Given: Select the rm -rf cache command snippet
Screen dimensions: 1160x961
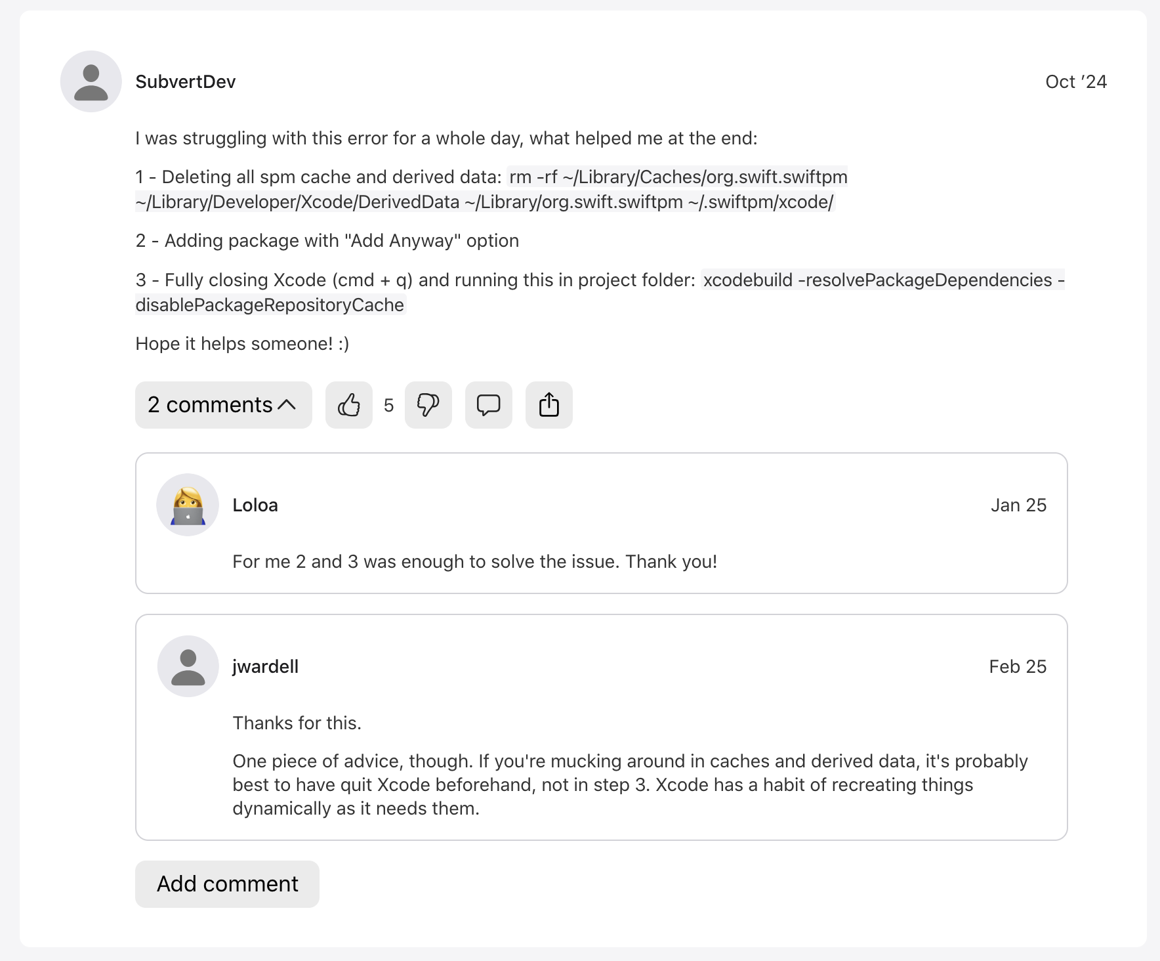Looking at the screenshot, I should pyautogui.click(x=676, y=176).
